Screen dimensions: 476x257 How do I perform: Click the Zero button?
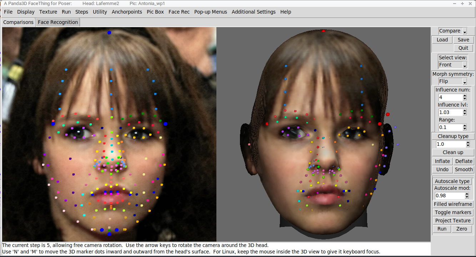462,229
